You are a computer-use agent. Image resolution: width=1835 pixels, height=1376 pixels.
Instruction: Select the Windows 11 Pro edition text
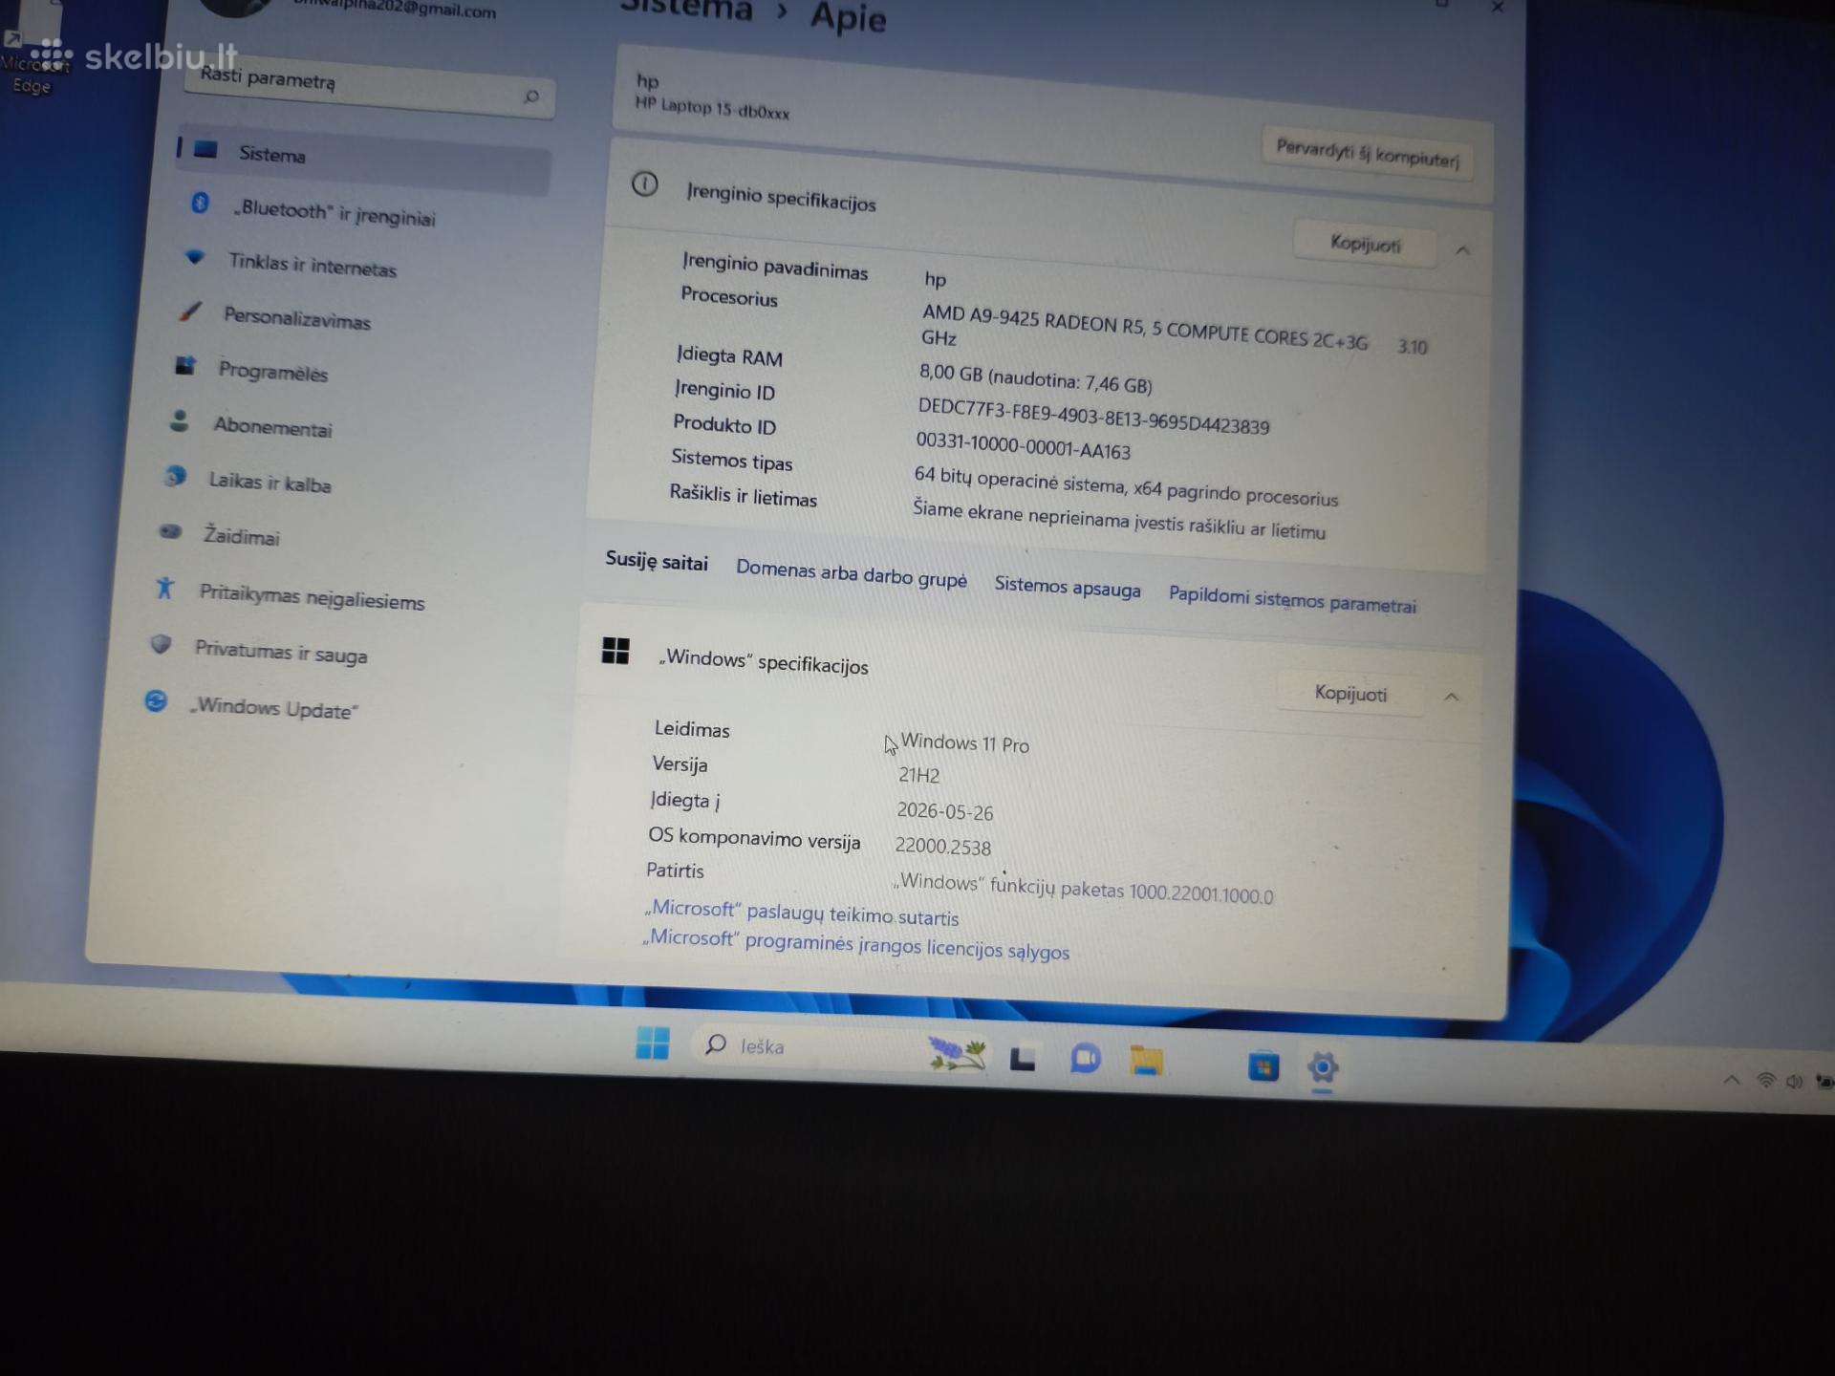click(x=964, y=742)
